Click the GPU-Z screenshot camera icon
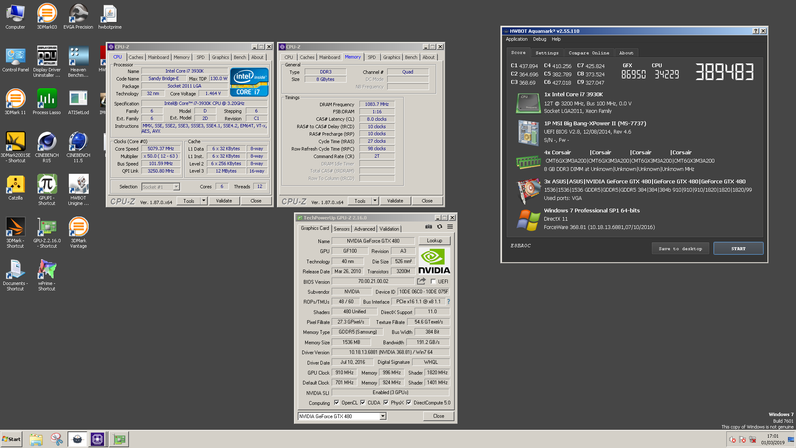The width and height of the screenshot is (796, 448). tap(429, 226)
